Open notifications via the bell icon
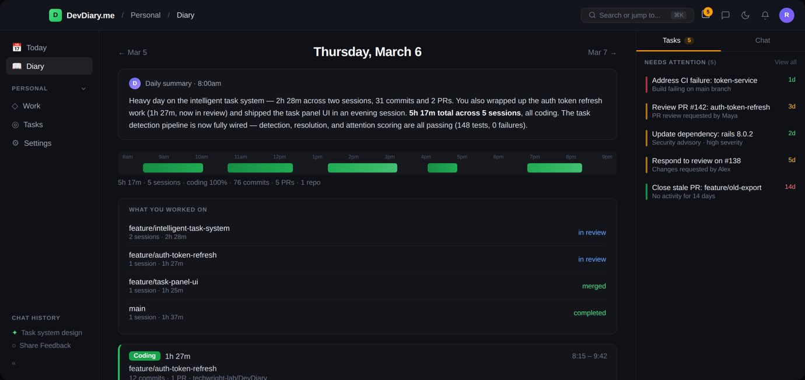The height and width of the screenshot is (380, 805). point(765,15)
